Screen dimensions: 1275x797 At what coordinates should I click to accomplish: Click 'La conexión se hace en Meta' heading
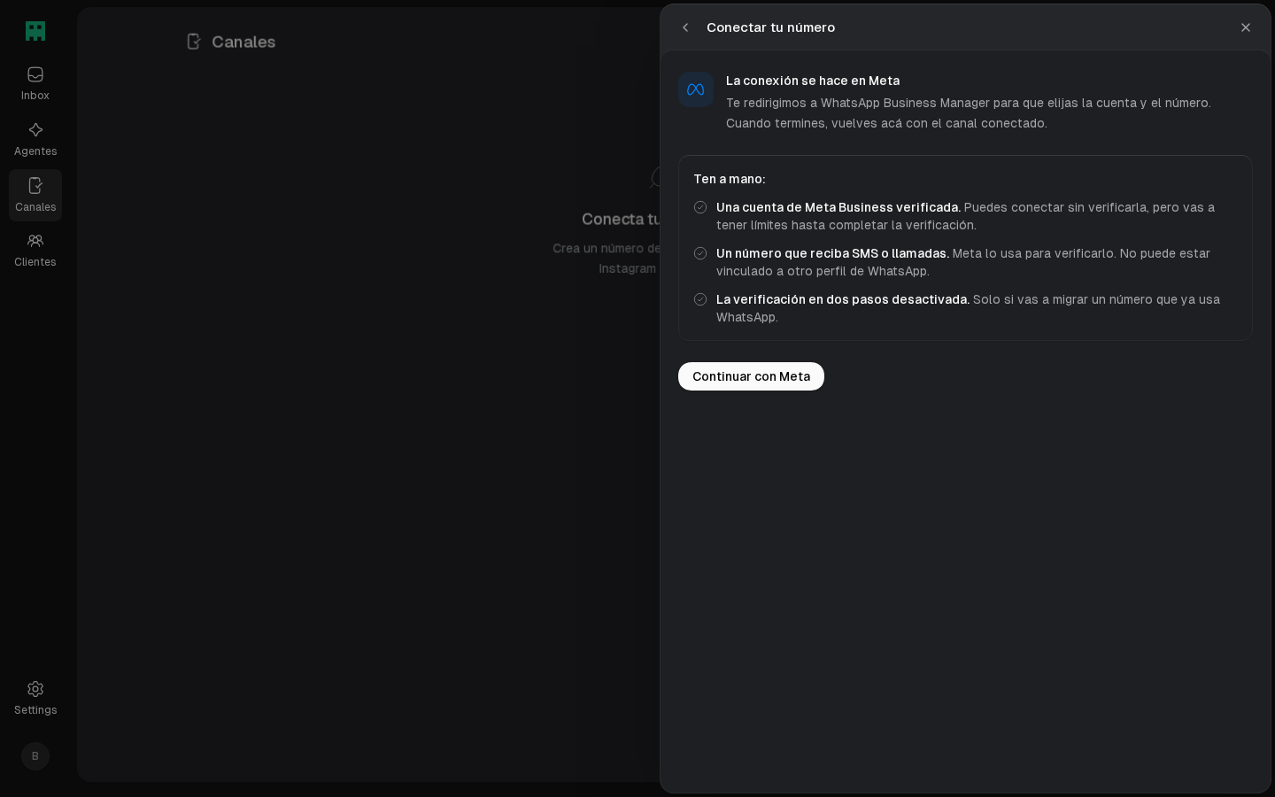point(813,81)
